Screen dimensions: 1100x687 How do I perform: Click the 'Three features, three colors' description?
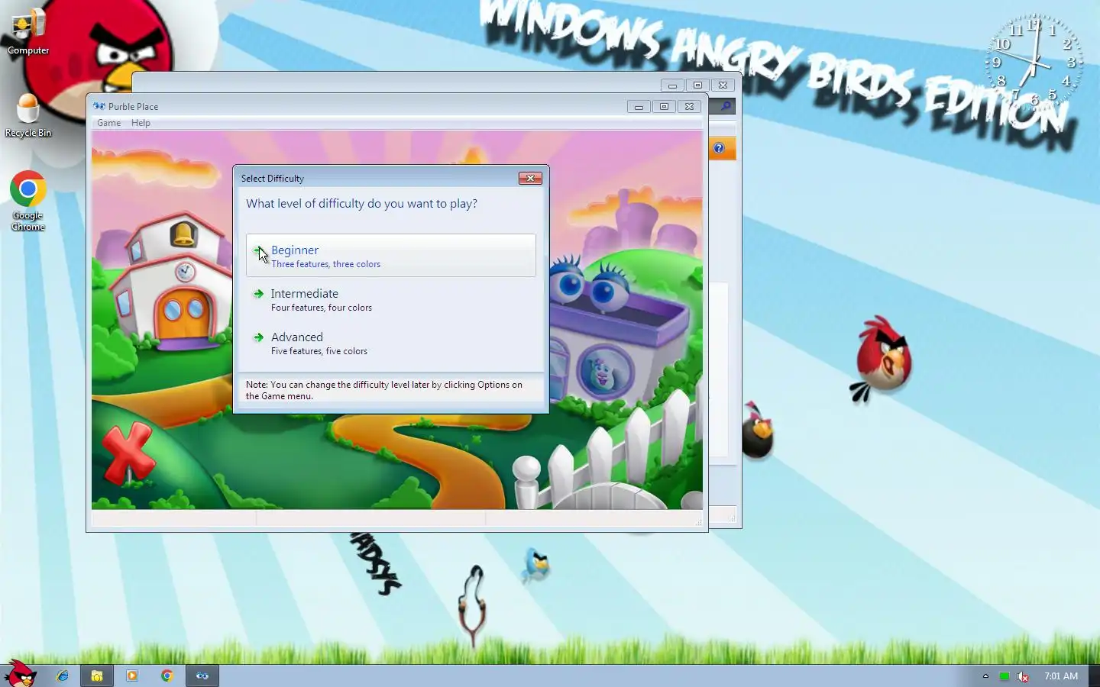point(325,264)
